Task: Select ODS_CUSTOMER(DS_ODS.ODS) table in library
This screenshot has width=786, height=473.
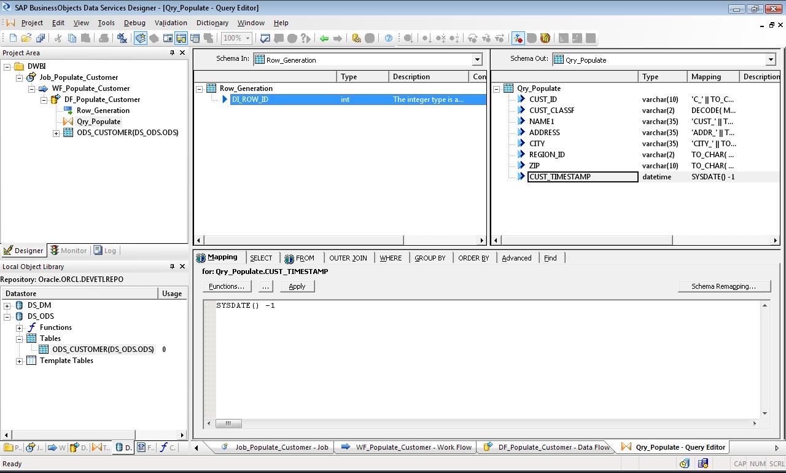Action: pos(103,350)
